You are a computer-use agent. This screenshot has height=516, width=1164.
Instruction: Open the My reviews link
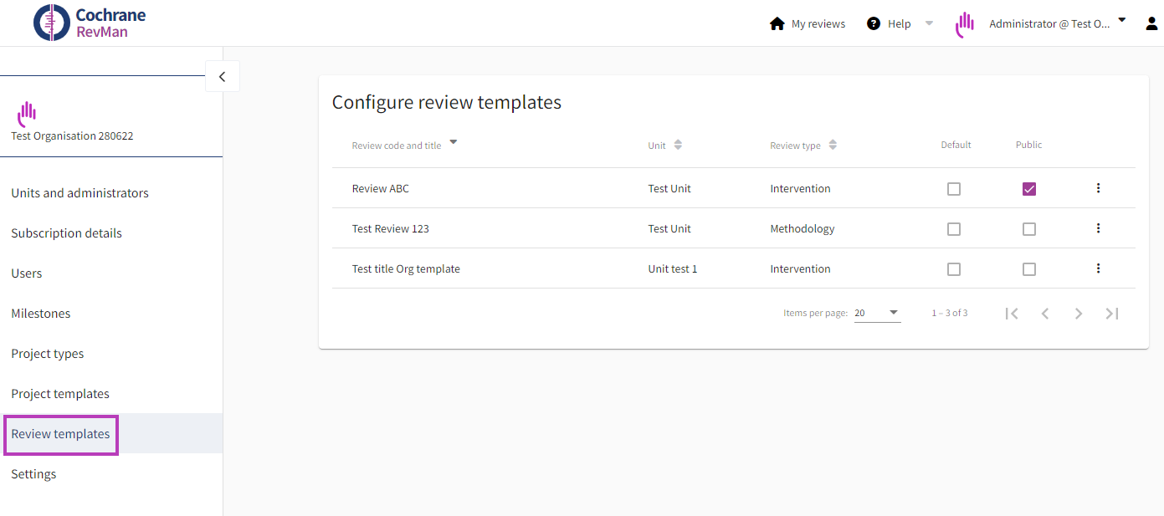(818, 24)
